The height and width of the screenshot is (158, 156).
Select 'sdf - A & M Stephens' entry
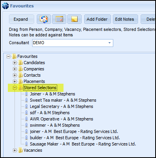coord(50,113)
